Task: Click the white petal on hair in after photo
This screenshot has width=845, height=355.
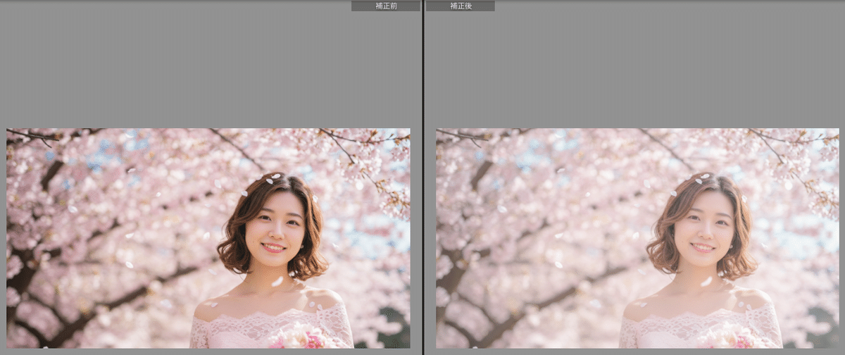Action: click(x=704, y=176)
